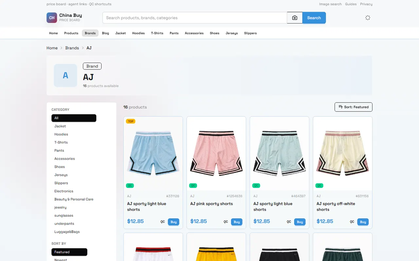Open the Sort: Featured dropdown
This screenshot has width=419, height=261.
coord(354,107)
